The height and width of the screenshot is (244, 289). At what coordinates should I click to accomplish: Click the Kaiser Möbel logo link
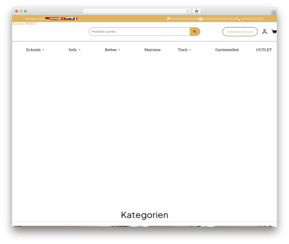click(x=24, y=24)
